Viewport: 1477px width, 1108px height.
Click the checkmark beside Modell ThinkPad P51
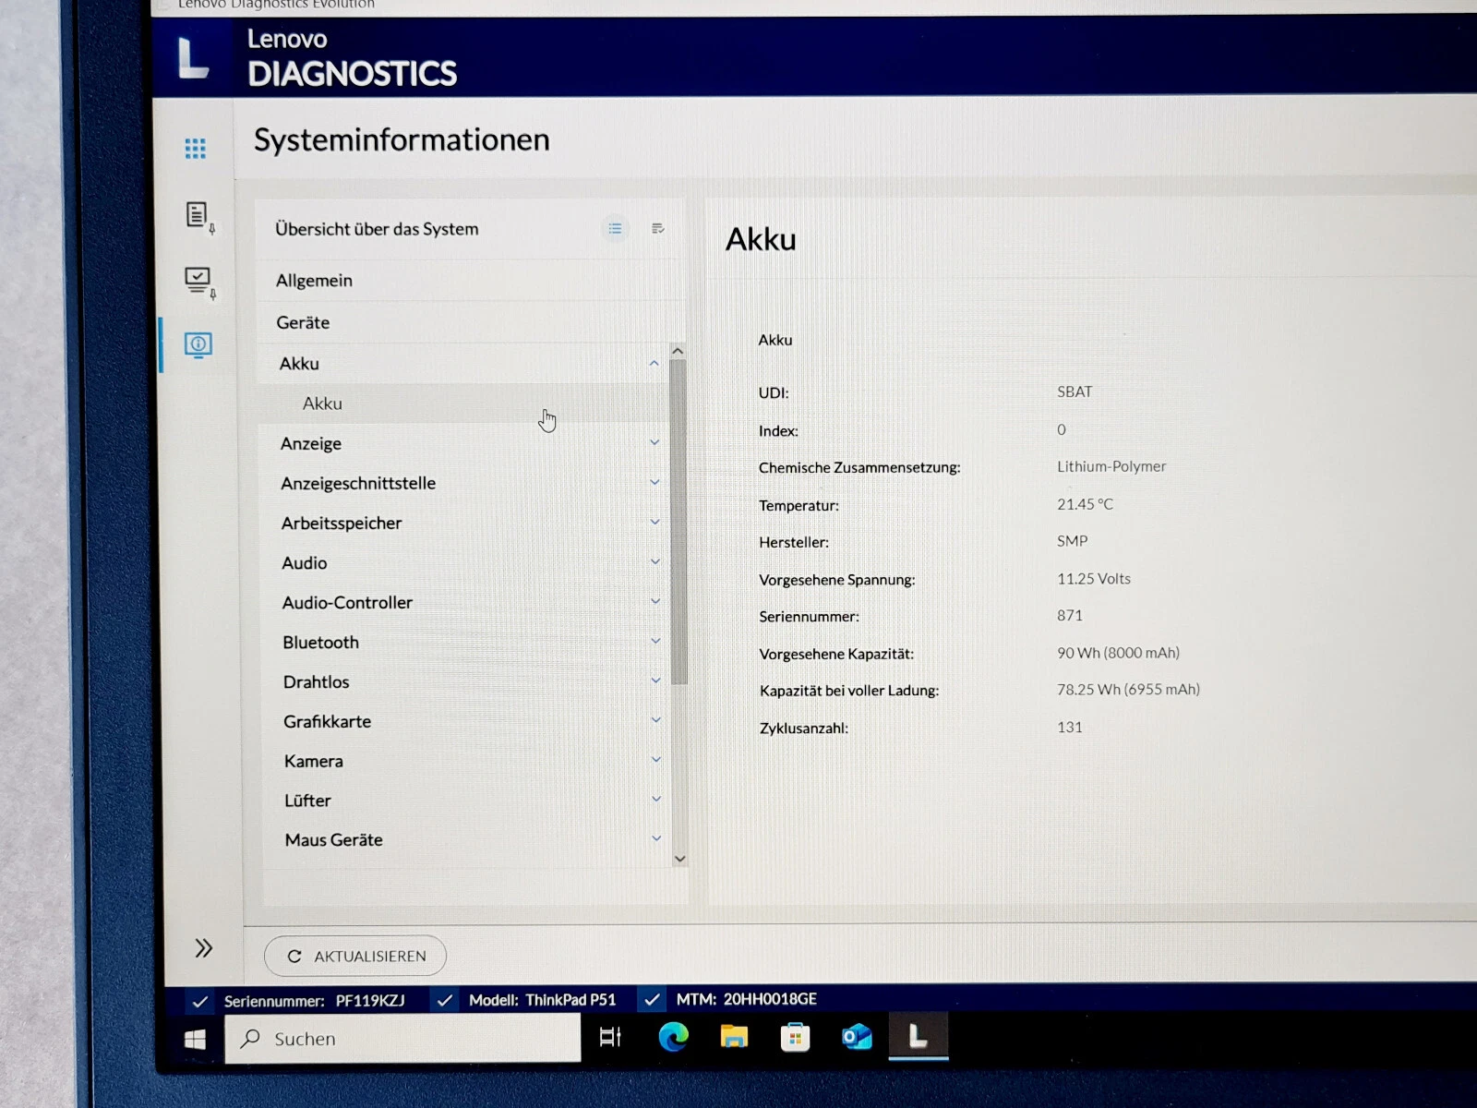[445, 1000]
